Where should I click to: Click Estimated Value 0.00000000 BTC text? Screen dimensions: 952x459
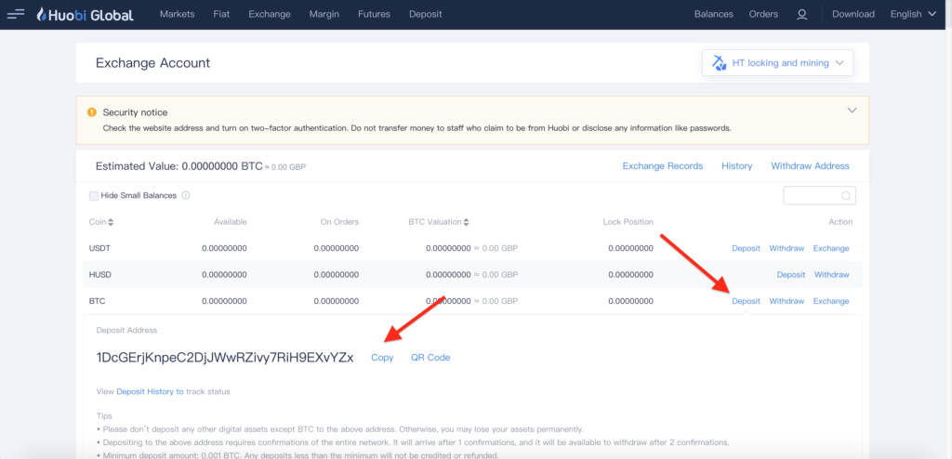point(179,165)
